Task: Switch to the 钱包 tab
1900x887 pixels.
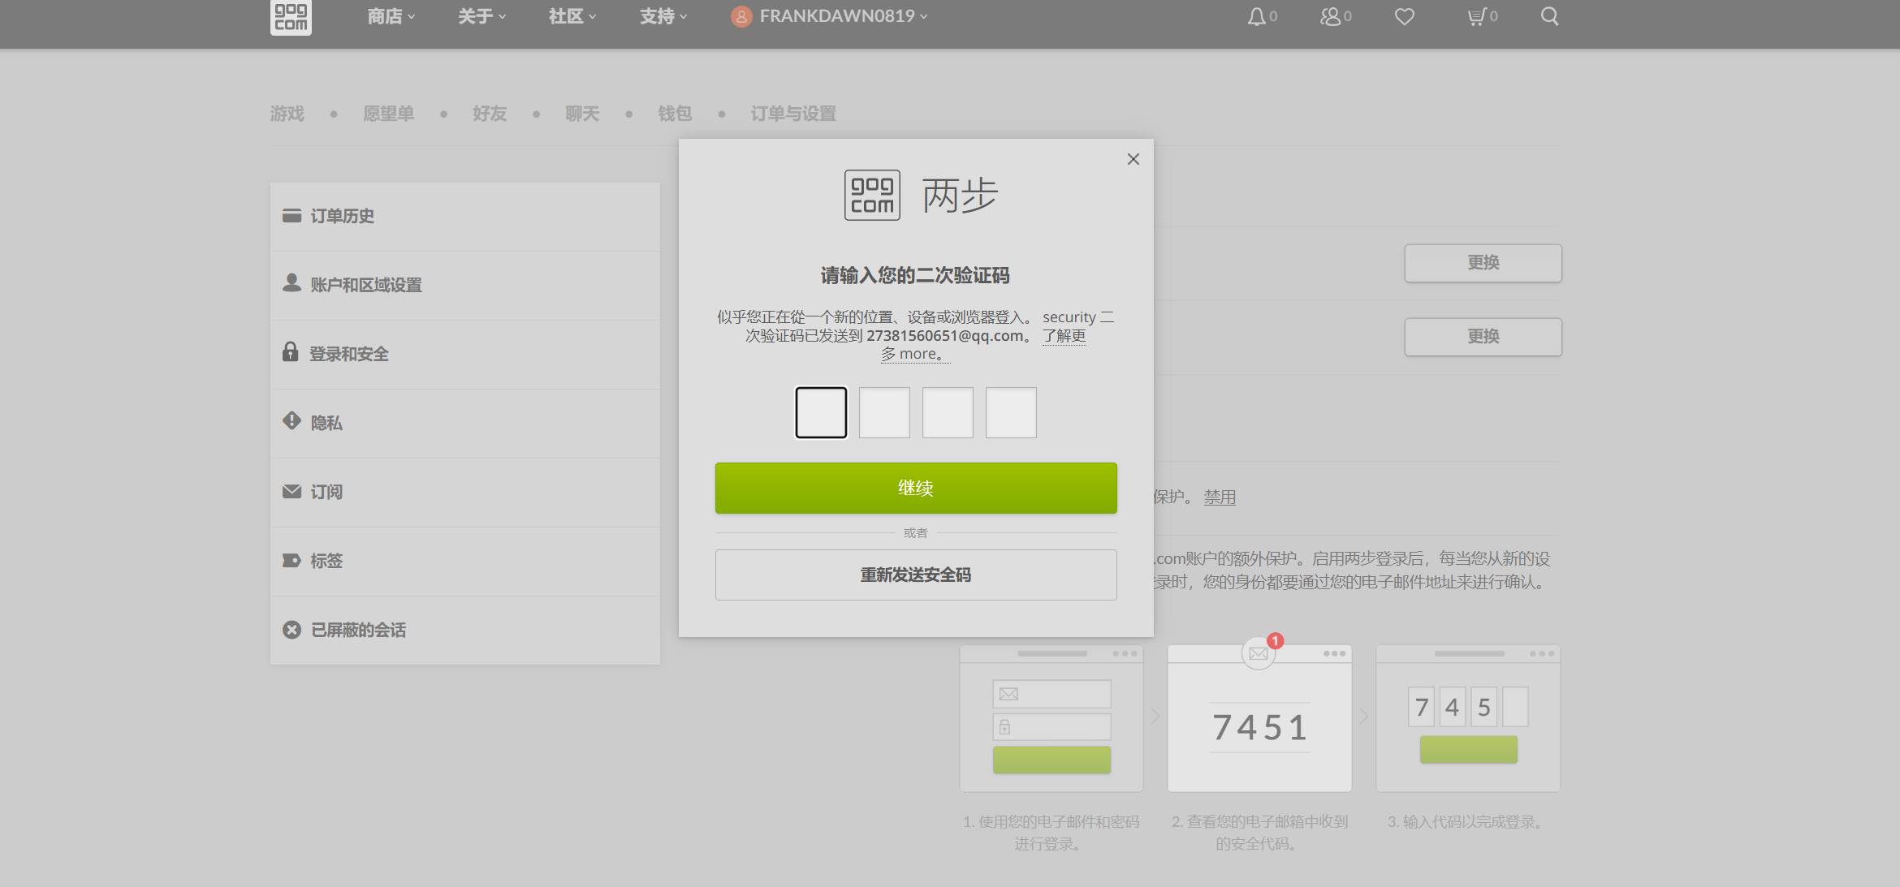Action: 675,114
